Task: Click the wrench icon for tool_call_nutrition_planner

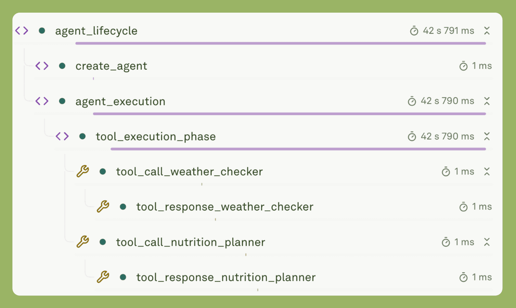Action: click(x=83, y=242)
